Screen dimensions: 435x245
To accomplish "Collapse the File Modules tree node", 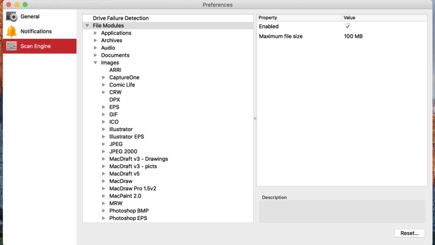I will point(87,26).
